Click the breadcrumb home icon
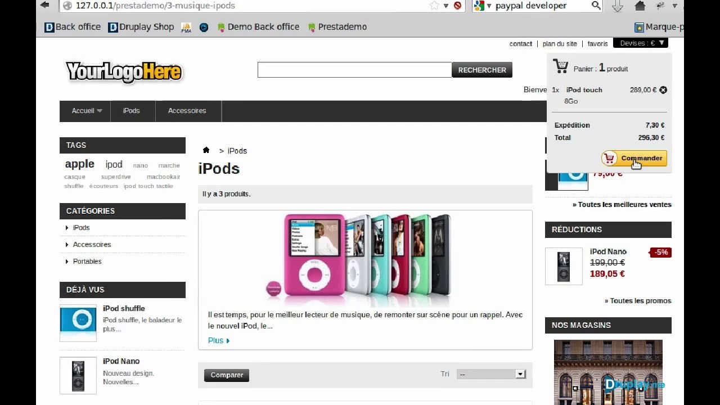Viewport: 720px width, 405px height. pyautogui.click(x=206, y=150)
